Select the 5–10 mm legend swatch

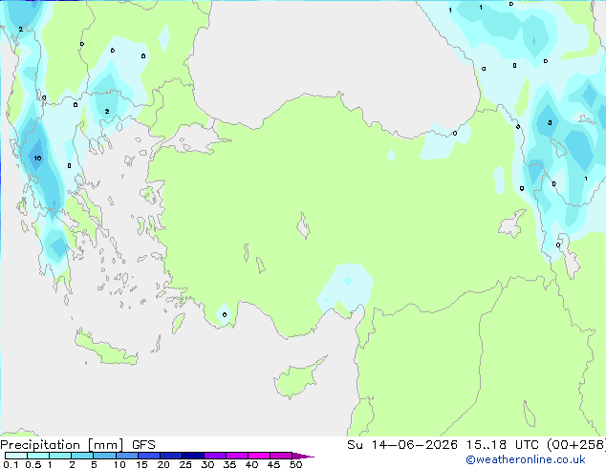point(104,456)
